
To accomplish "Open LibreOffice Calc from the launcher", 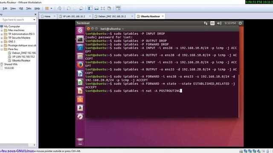I will (x=80, y=82).
